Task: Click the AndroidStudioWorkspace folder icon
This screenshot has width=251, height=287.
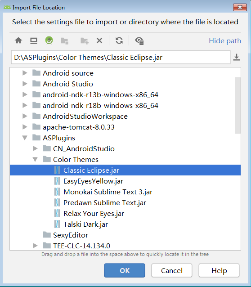Action: point(36,116)
